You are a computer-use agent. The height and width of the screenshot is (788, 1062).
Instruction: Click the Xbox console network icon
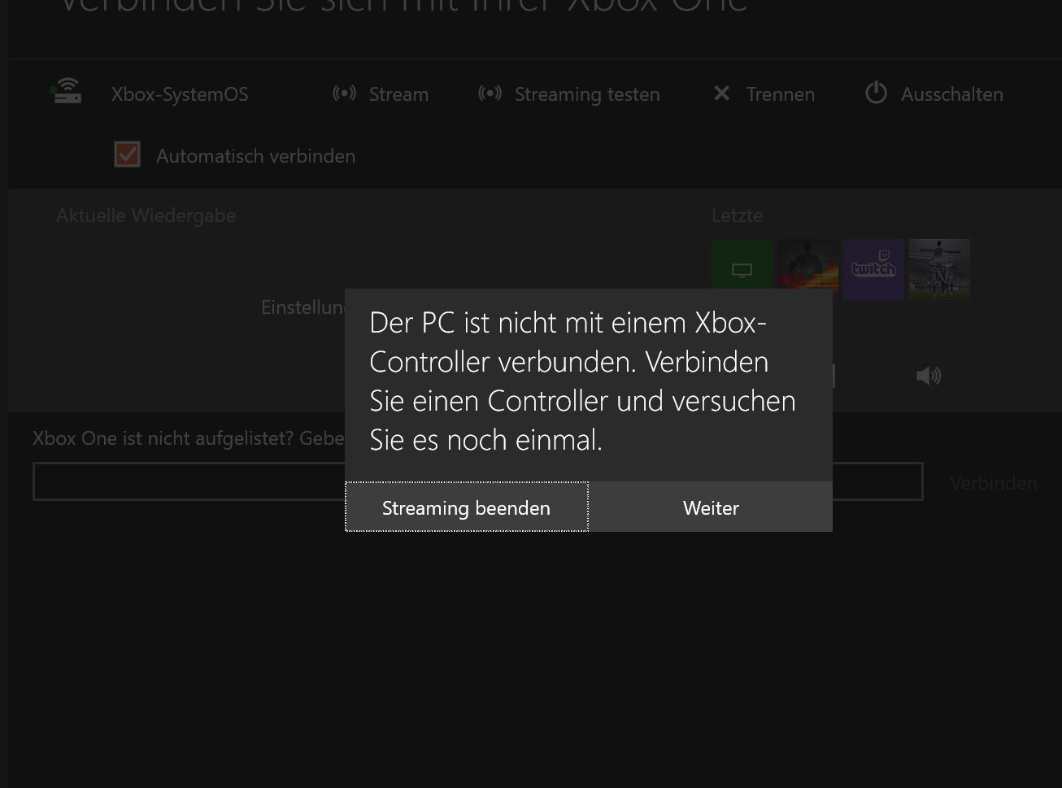66,91
